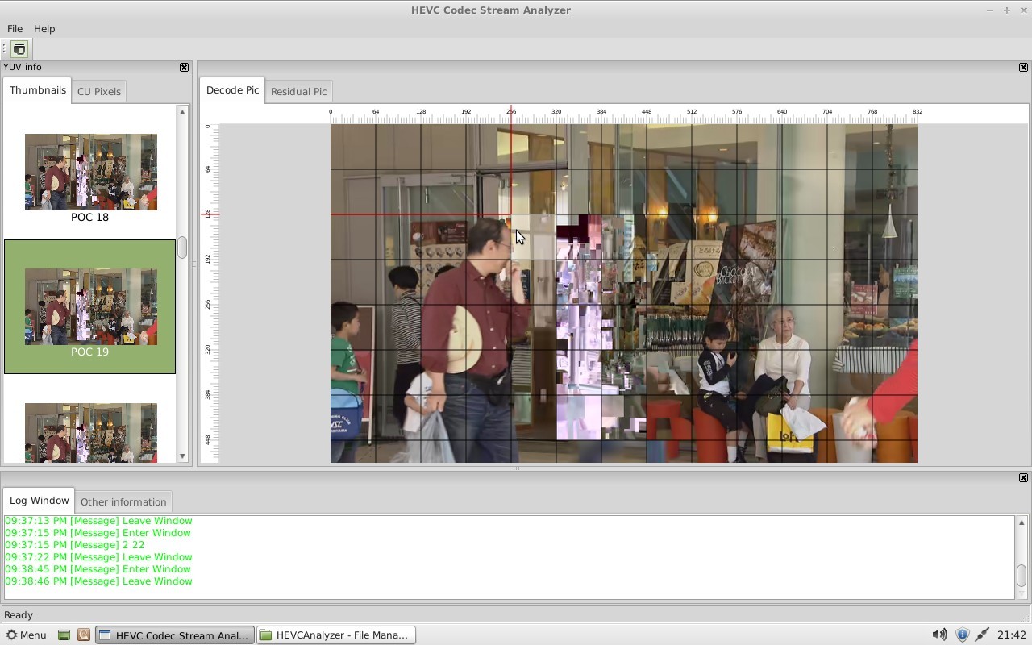The image size is (1032, 645).
Task: Click the shield security tray icon
Action: (x=962, y=635)
